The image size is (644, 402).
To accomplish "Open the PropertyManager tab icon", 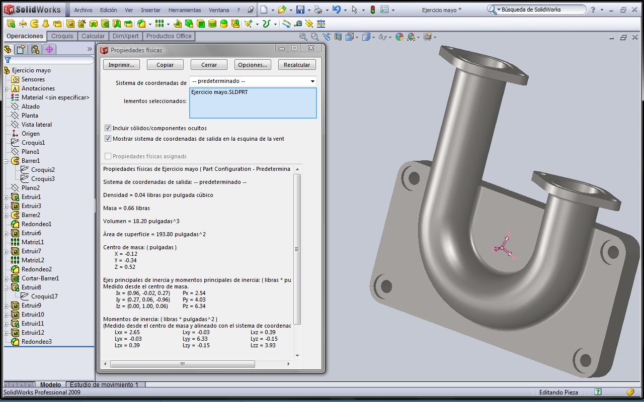I will pos(21,49).
